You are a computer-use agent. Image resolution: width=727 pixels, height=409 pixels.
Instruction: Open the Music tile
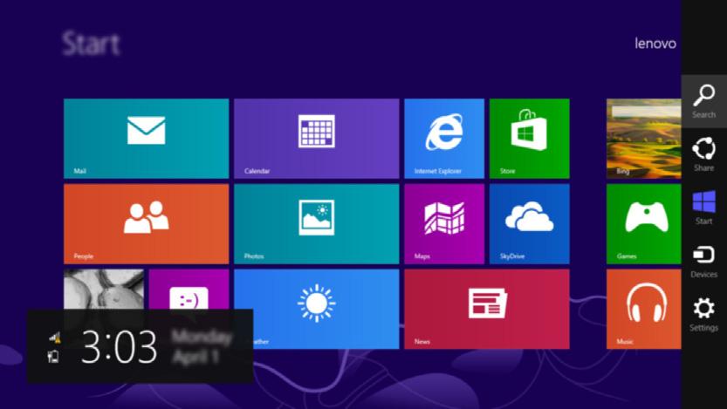[643, 310]
